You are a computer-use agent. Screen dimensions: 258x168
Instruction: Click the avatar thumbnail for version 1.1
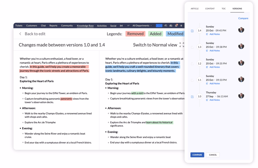[x=241, y=79]
